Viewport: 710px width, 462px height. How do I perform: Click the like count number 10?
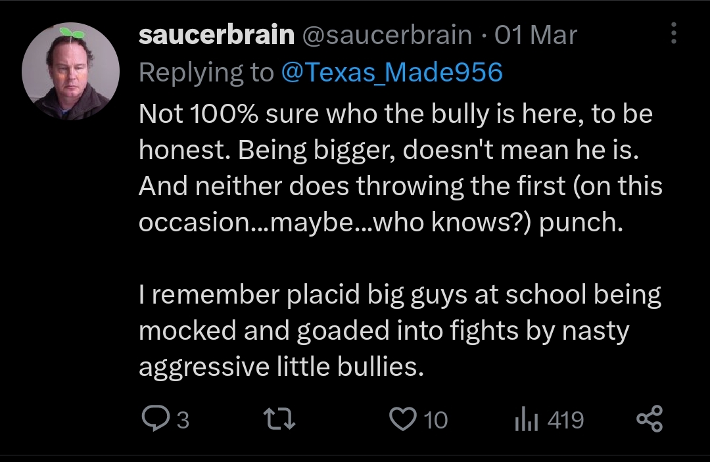point(436,421)
